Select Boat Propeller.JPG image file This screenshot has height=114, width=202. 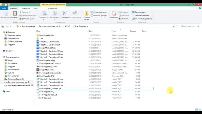point(46,76)
